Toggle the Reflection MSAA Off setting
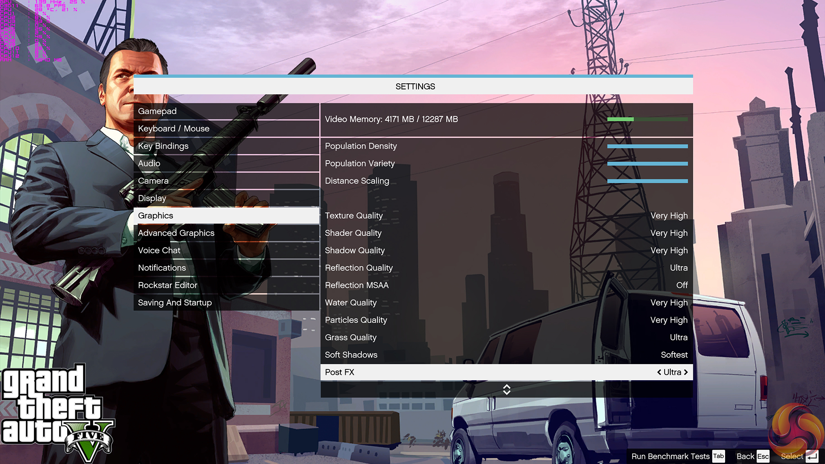The height and width of the screenshot is (464, 825). (x=682, y=285)
